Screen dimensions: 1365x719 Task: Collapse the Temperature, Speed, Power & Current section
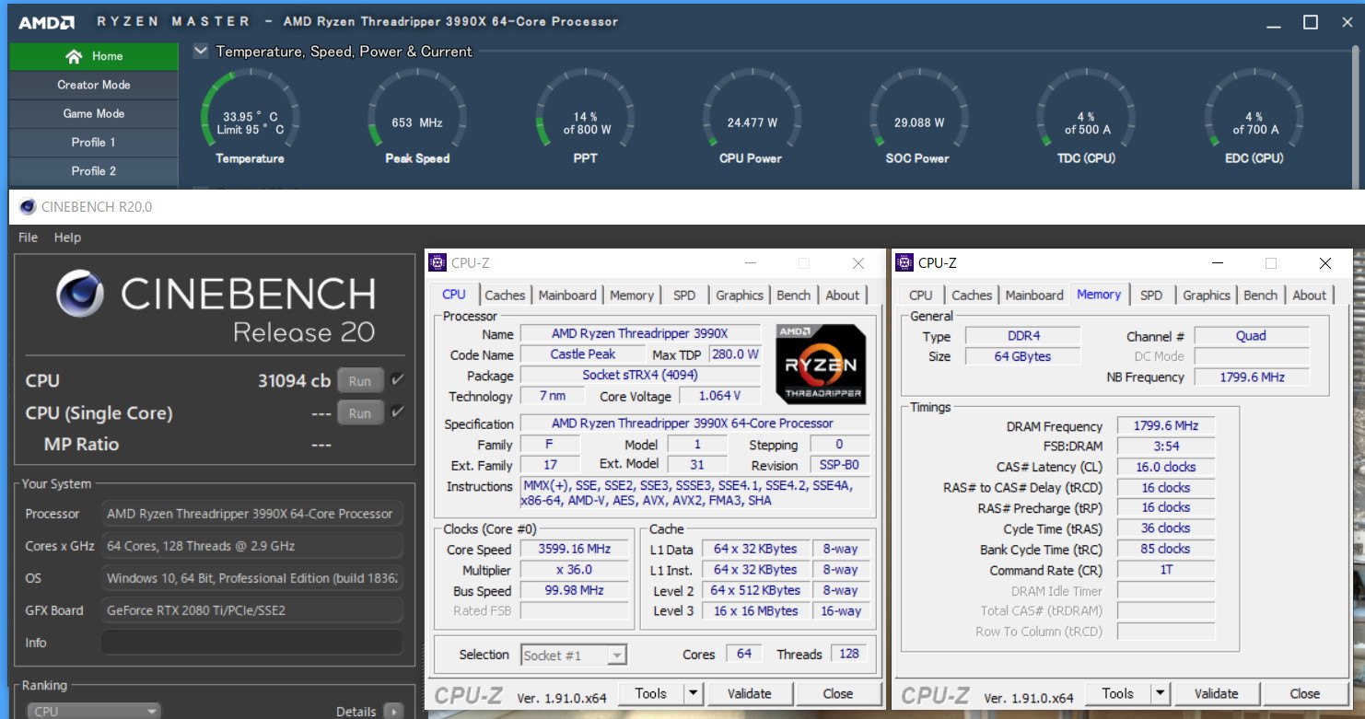(x=201, y=52)
